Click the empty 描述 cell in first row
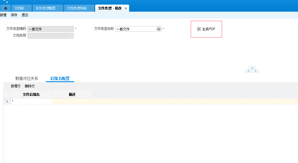 point(72,101)
